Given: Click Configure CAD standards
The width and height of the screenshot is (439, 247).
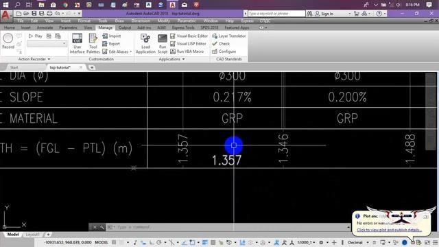Looking at the screenshot, I should click(224, 51).
